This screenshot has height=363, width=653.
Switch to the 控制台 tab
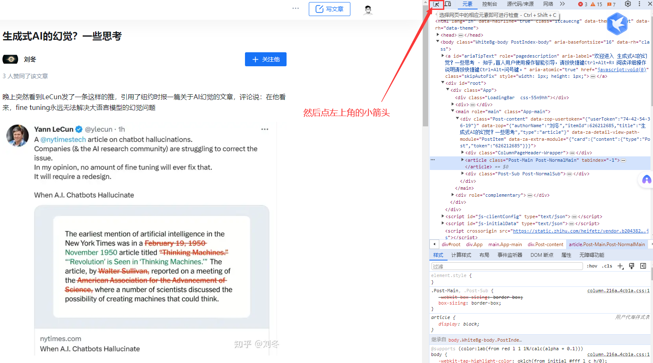click(x=490, y=4)
